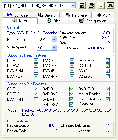Click the floppy disk save icon
The image size is (118, 140).
82,5
